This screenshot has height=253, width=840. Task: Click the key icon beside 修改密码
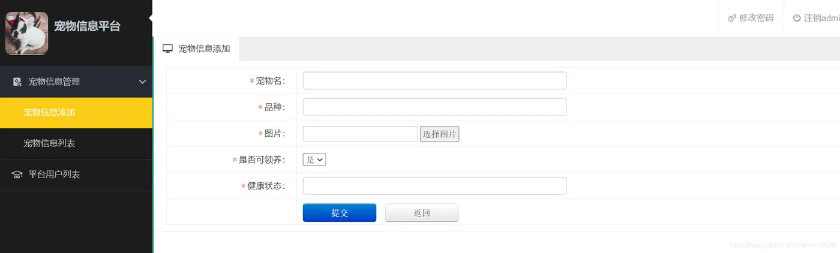tap(731, 18)
